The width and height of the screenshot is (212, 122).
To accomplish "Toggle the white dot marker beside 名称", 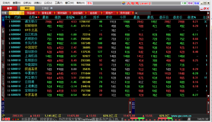I will [36, 17].
